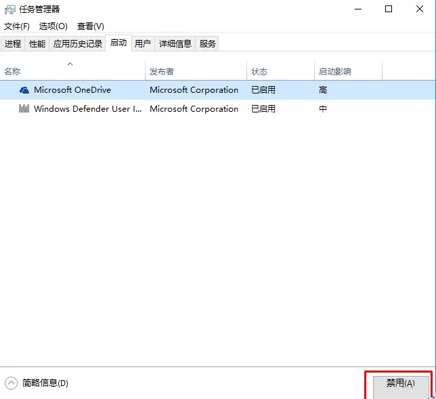Viewport: 436px width, 399px height.
Task: Open the 文件(F) menu
Action: tap(17, 26)
